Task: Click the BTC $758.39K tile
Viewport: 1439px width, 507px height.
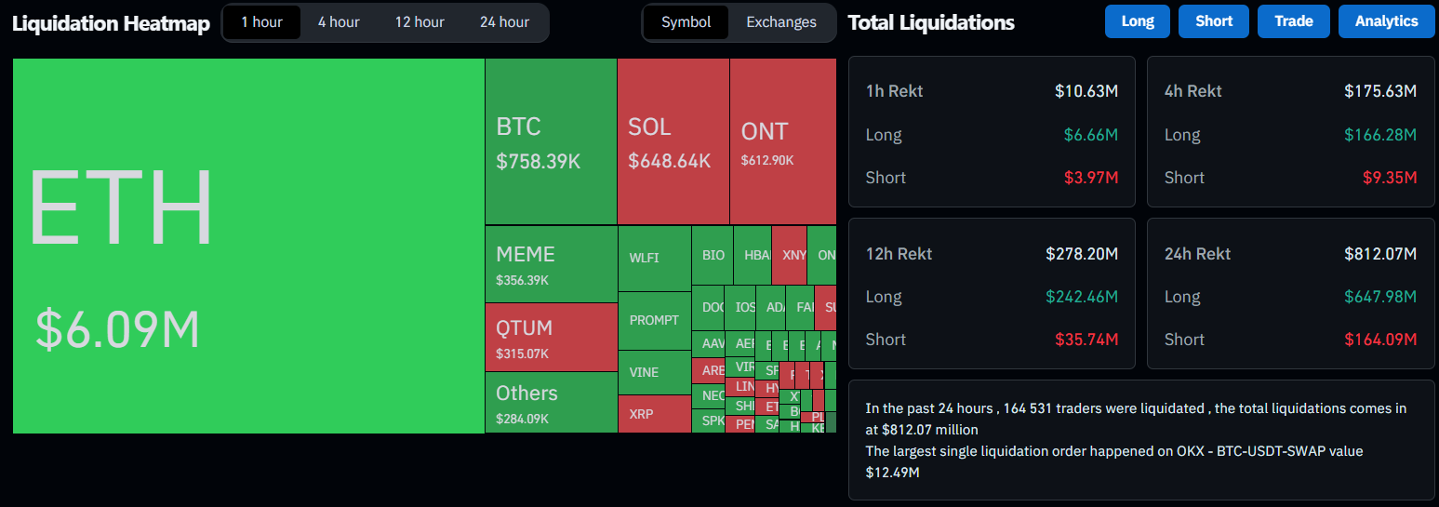Action: [551, 141]
